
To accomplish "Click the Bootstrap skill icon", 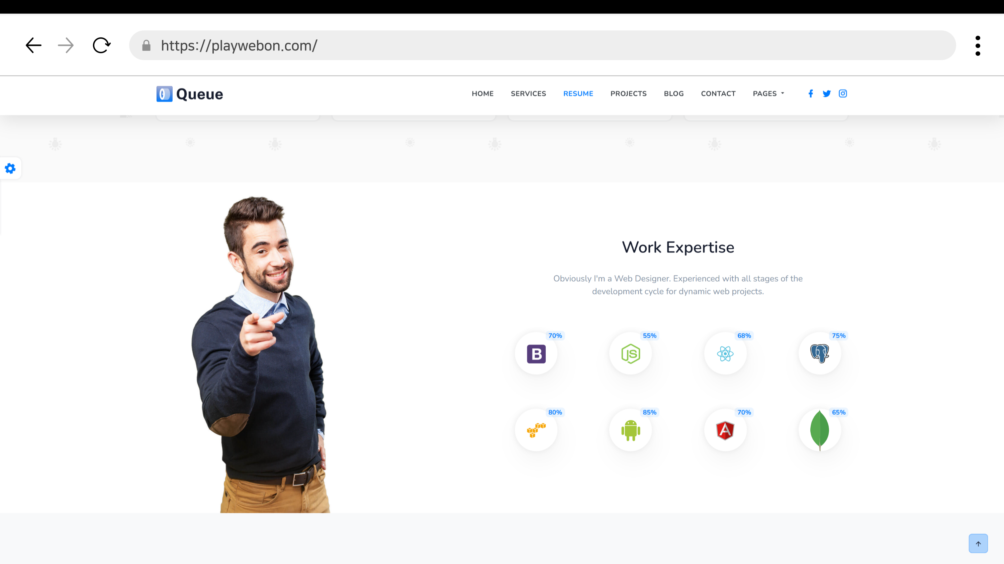I will pos(536,354).
